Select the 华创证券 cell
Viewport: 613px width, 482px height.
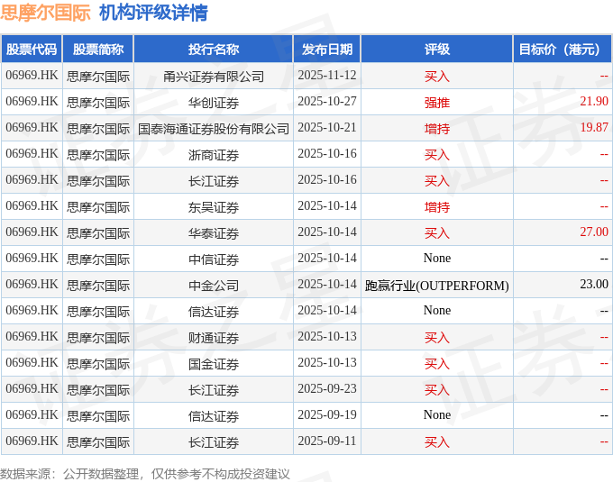point(214,103)
